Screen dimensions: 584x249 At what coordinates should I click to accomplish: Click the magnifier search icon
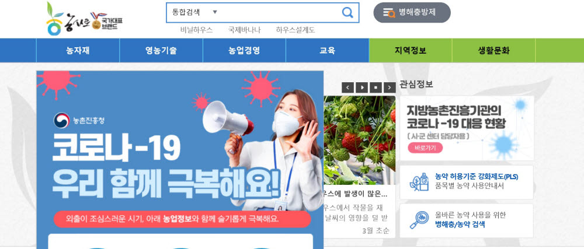[x=347, y=13]
